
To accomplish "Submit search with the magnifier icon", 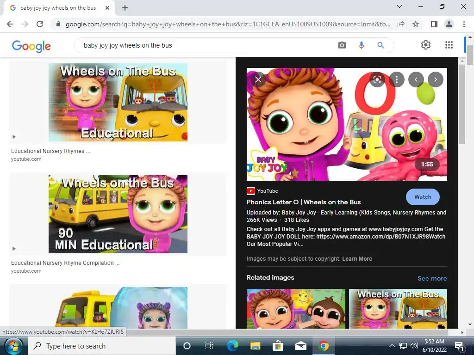I will pyautogui.click(x=381, y=45).
